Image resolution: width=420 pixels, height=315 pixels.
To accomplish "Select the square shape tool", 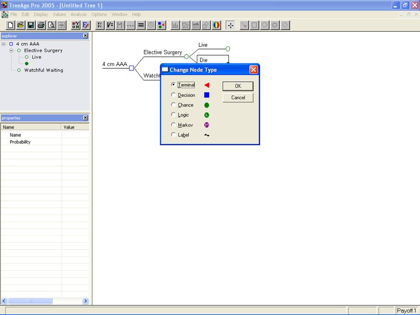I will pos(255,25).
